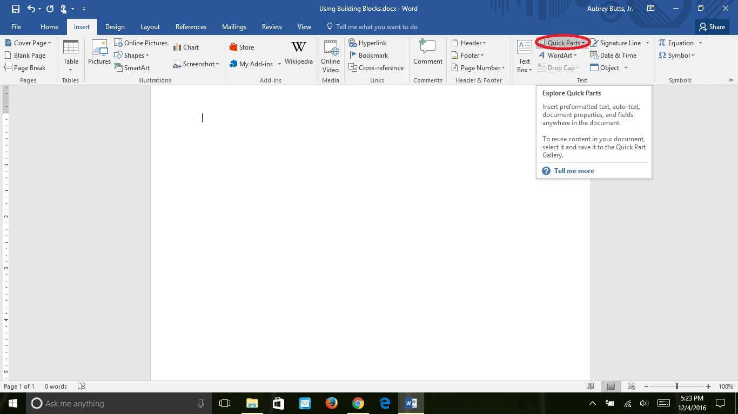This screenshot has width=738, height=414.
Task: Switch to the Layout tab
Action: tap(150, 27)
